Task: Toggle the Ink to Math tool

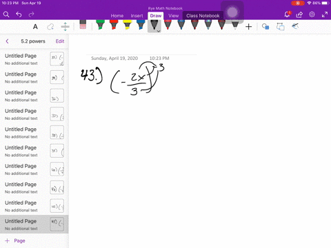Action: click(295, 26)
